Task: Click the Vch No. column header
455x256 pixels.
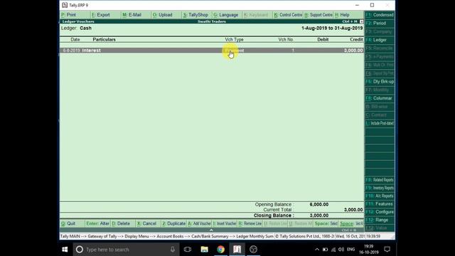Action: click(x=286, y=40)
